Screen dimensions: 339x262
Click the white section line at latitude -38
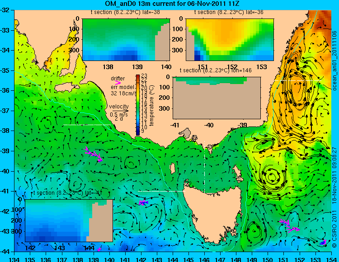click(x=87, y=125)
